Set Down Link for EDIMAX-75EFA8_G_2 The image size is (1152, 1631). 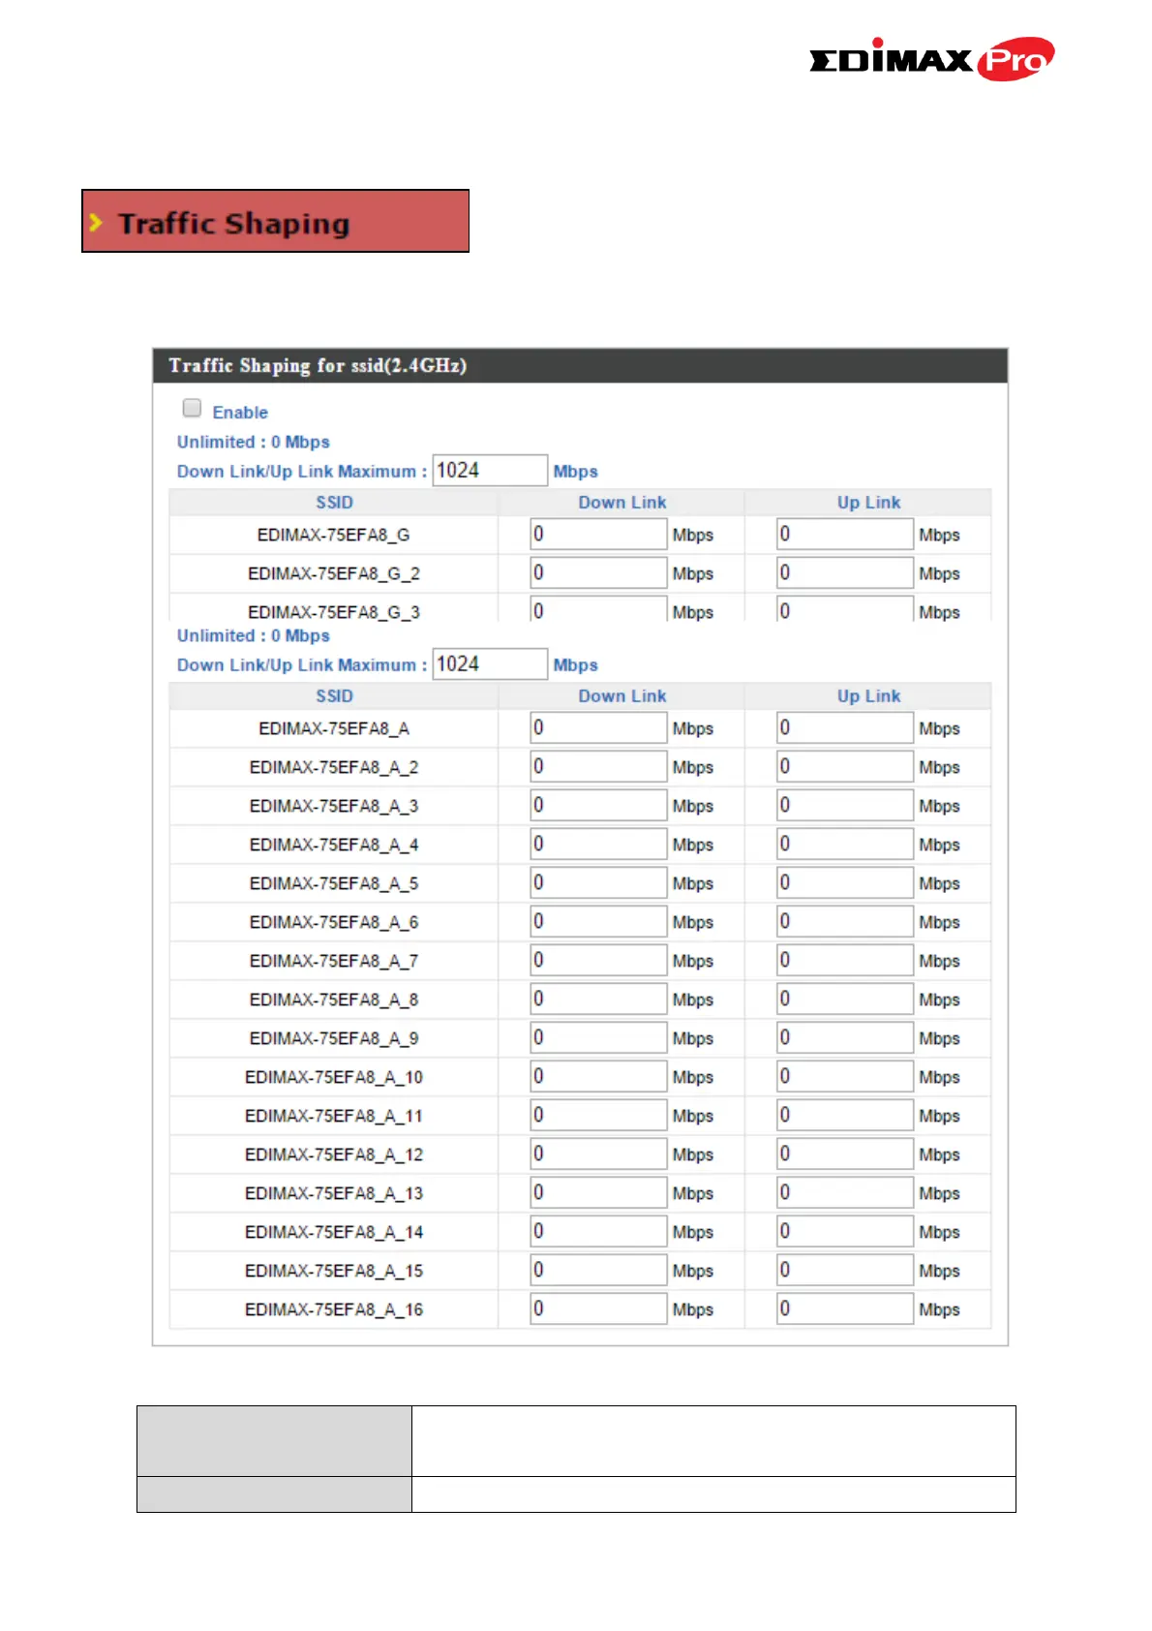click(599, 573)
